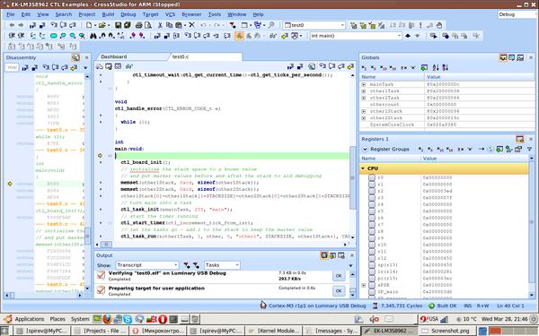Open the VCS menu
This screenshot has width=539, height=336.
click(170, 14)
